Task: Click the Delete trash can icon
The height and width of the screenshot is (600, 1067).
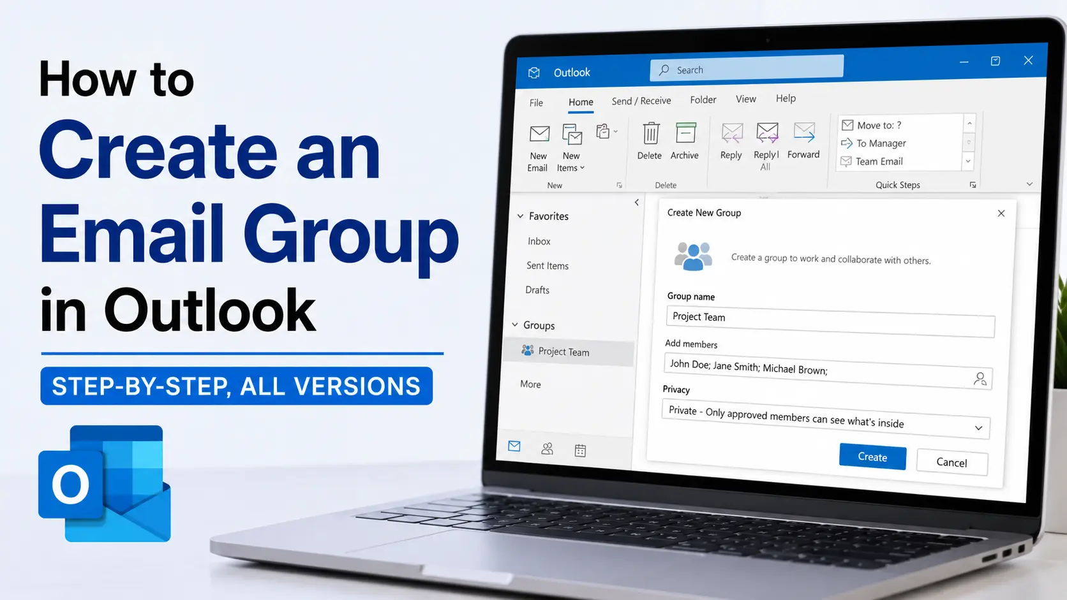Action: click(x=650, y=133)
